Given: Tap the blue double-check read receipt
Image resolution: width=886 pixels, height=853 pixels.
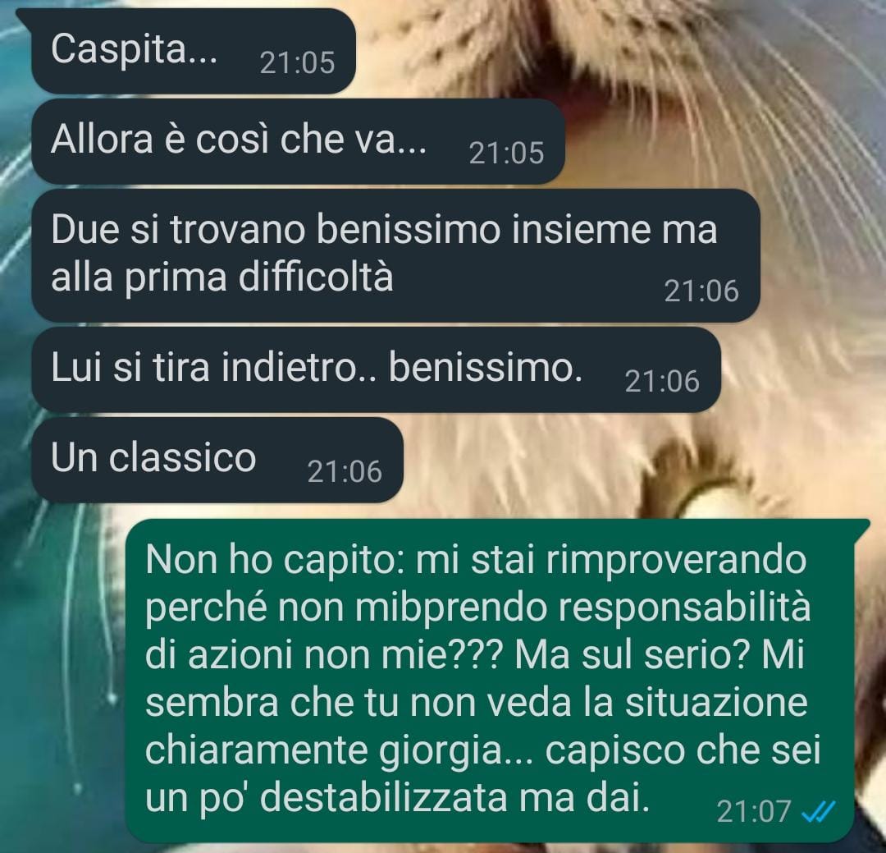Looking at the screenshot, I should [818, 812].
